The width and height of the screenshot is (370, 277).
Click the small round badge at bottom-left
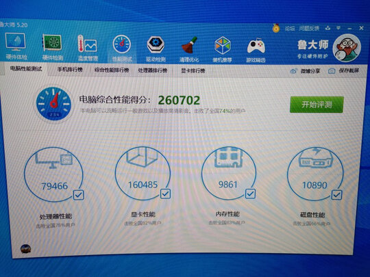(25, 249)
